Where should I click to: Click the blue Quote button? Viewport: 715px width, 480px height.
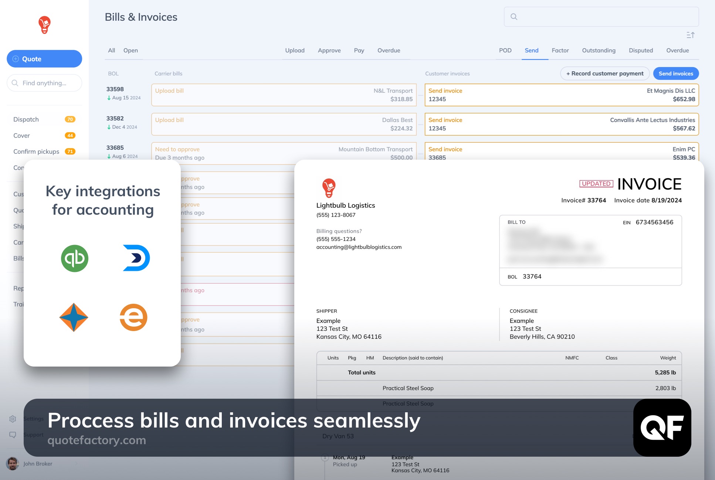(44, 59)
